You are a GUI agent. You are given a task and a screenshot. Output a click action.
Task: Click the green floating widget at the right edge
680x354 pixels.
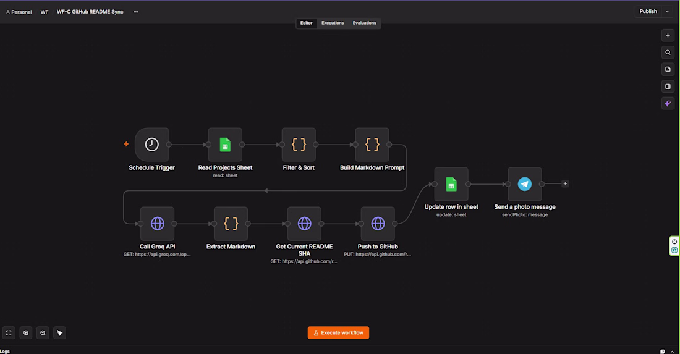click(x=674, y=246)
